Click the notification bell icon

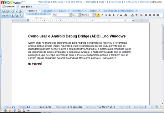pos(10,110)
